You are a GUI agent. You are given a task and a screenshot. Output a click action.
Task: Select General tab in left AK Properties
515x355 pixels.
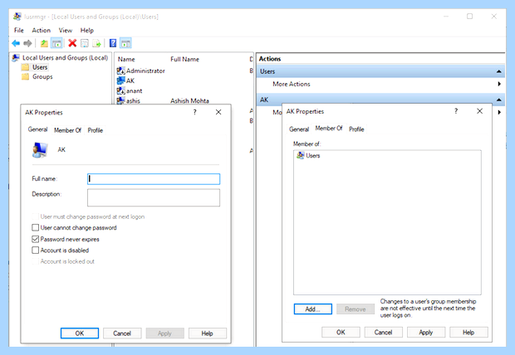point(37,129)
